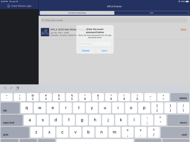
Task: Click the search magnifier icon
Action: tap(43, 20)
